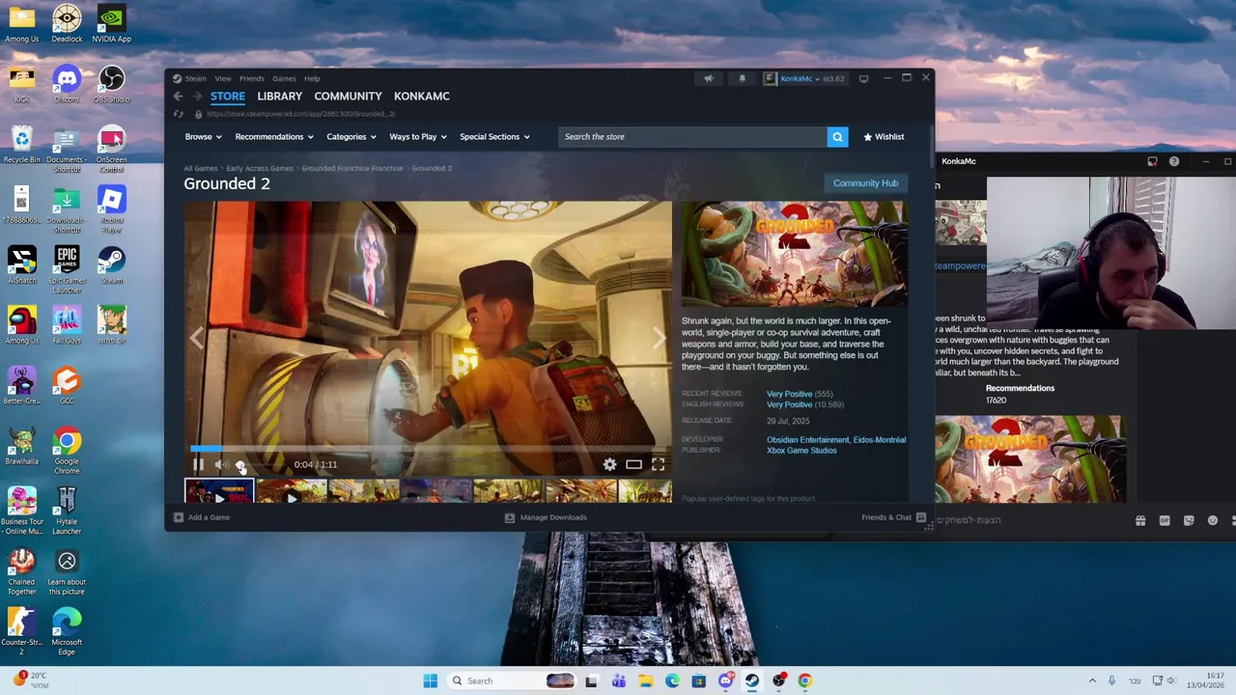
Task: Open Xbox Game Studios publisher link
Action: pos(801,451)
